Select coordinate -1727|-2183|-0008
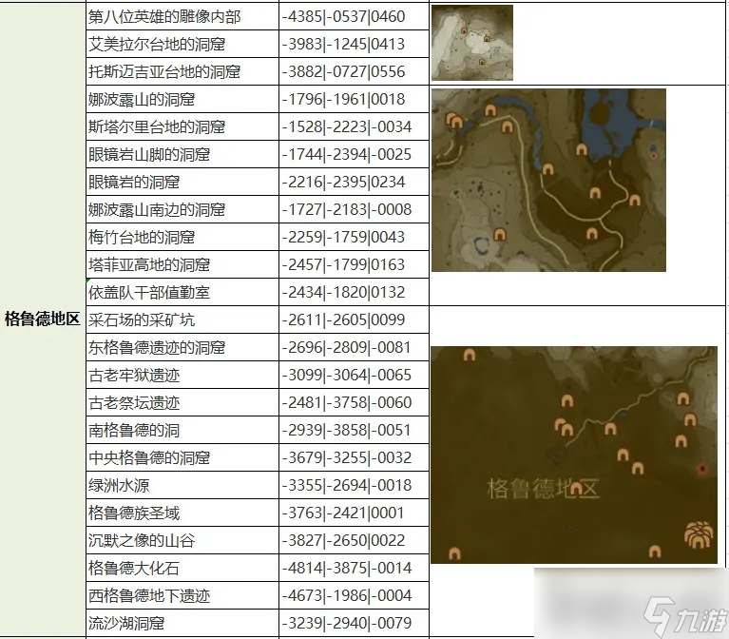Image resolution: width=729 pixels, height=639 pixels. 346,210
